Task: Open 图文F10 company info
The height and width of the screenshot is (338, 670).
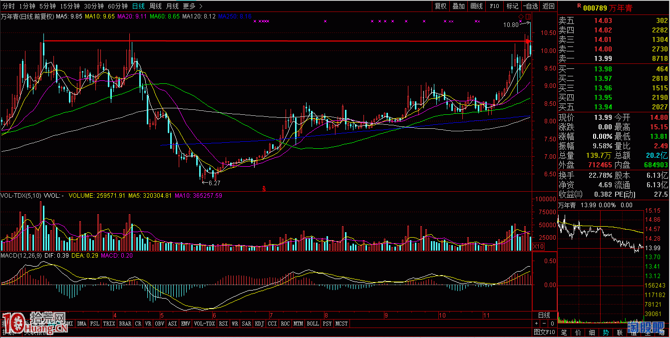Action: pos(544,332)
